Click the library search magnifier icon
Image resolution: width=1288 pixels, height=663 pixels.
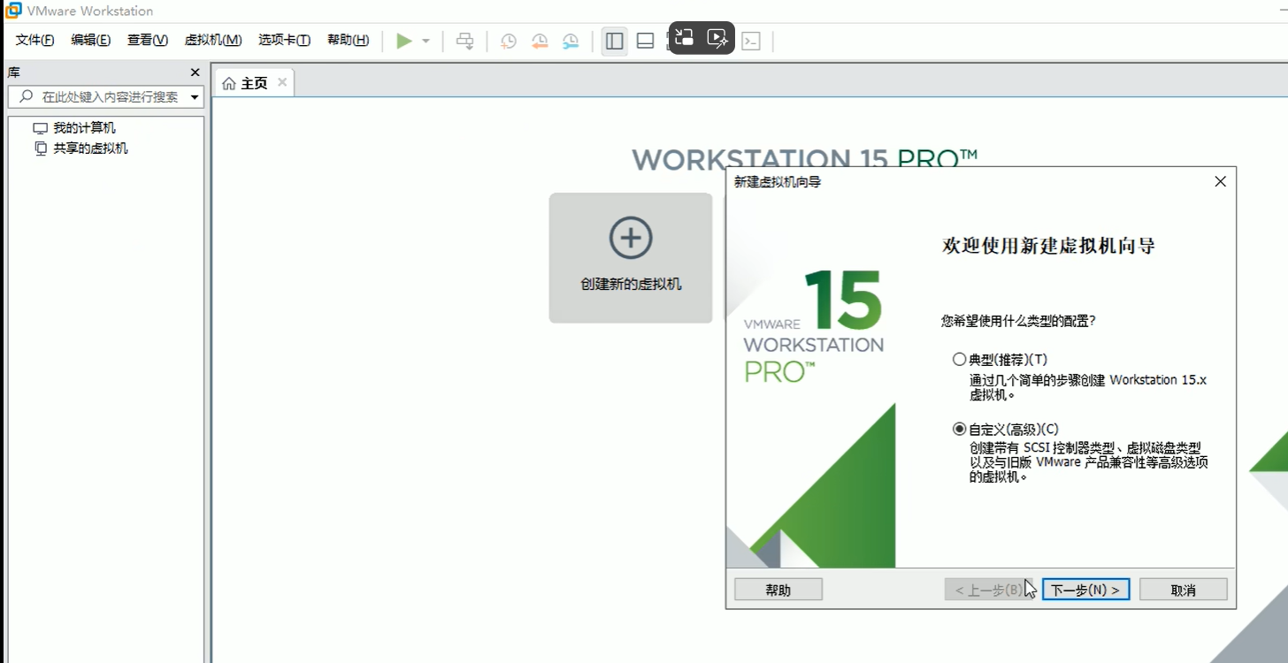point(27,96)
